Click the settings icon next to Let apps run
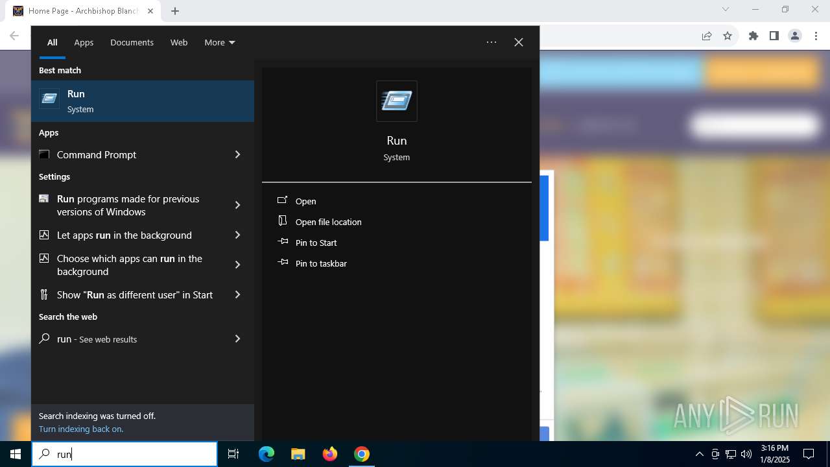Viewport: 830px width, 467px height. coord(44,234)
